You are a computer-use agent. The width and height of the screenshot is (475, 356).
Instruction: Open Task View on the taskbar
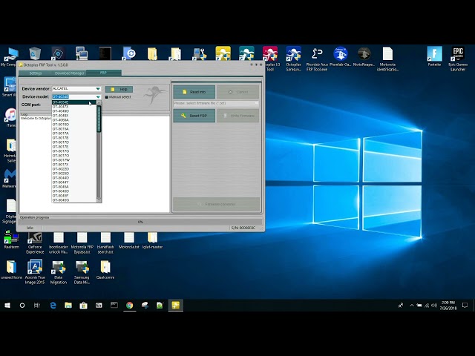(37, 306)
